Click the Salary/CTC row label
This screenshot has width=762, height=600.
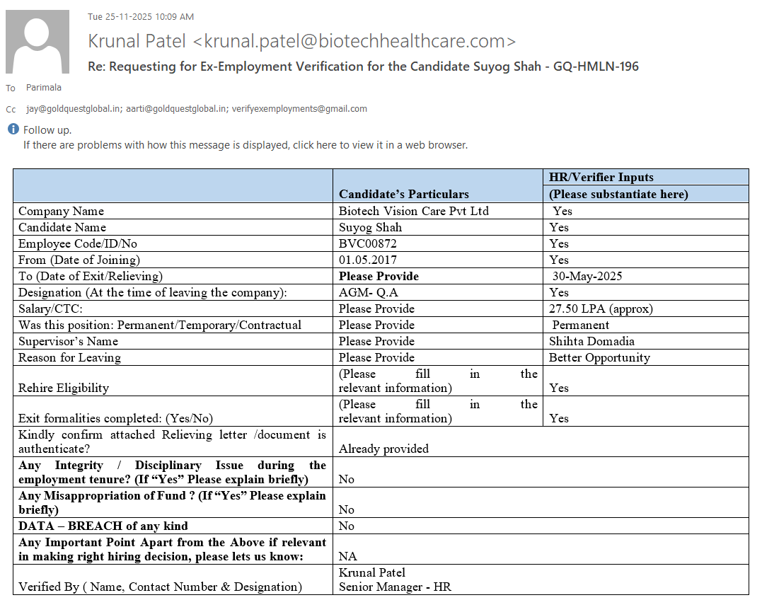(50, 309)
